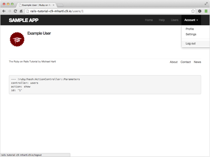Reload the page with the refresh icon
Image resolution: width=210 pixels, height=157 pixels.
pyautogui.click(x=15, y=11)
